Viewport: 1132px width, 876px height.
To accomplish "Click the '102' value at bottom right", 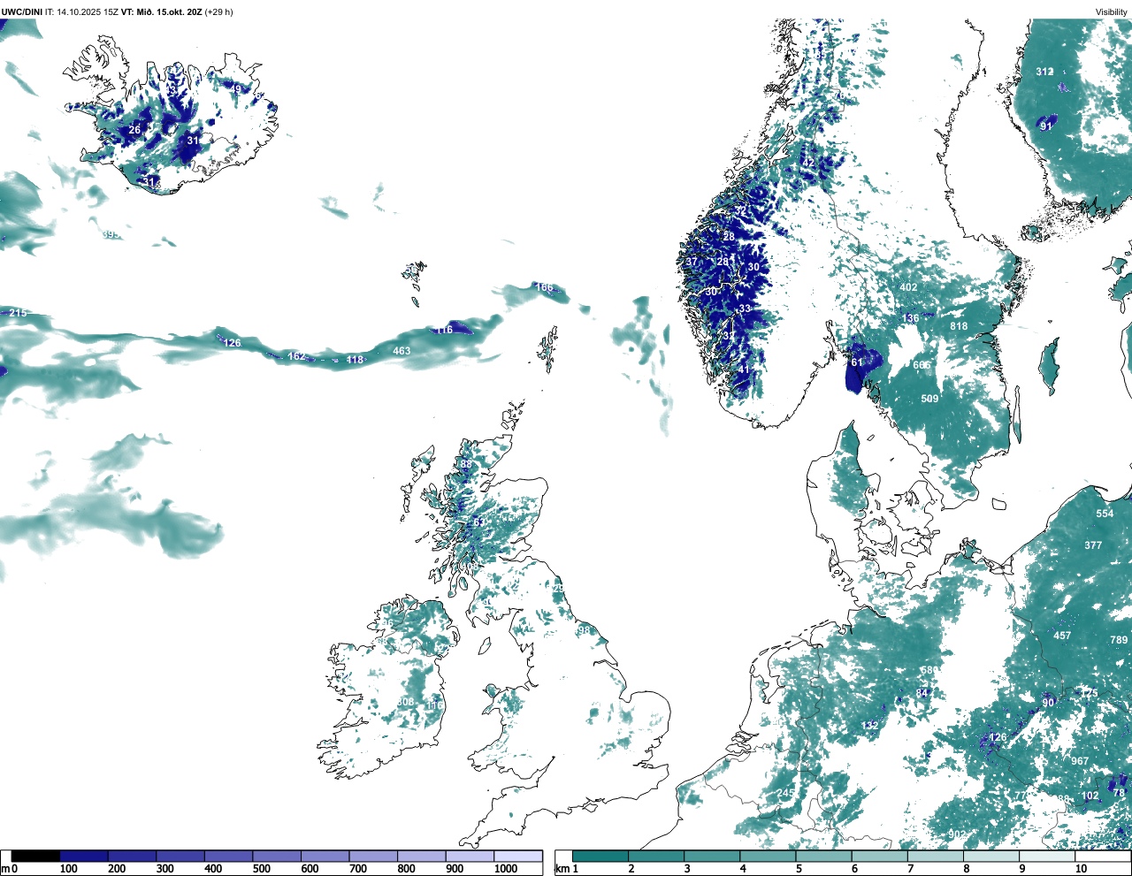I will [1090, 796].
